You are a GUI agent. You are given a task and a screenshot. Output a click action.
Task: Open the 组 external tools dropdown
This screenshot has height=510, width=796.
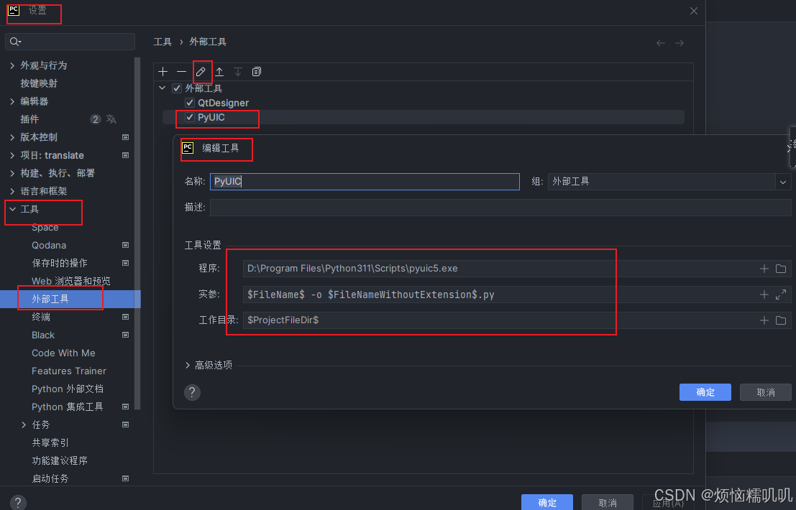pos(782,182)
